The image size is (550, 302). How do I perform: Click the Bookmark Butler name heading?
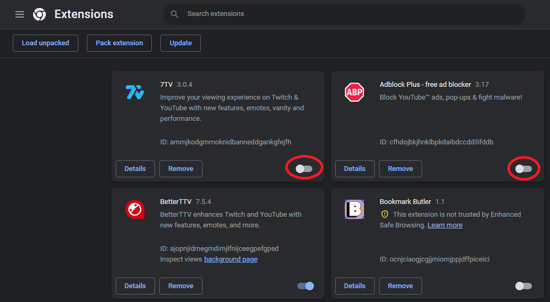[405, 202]
